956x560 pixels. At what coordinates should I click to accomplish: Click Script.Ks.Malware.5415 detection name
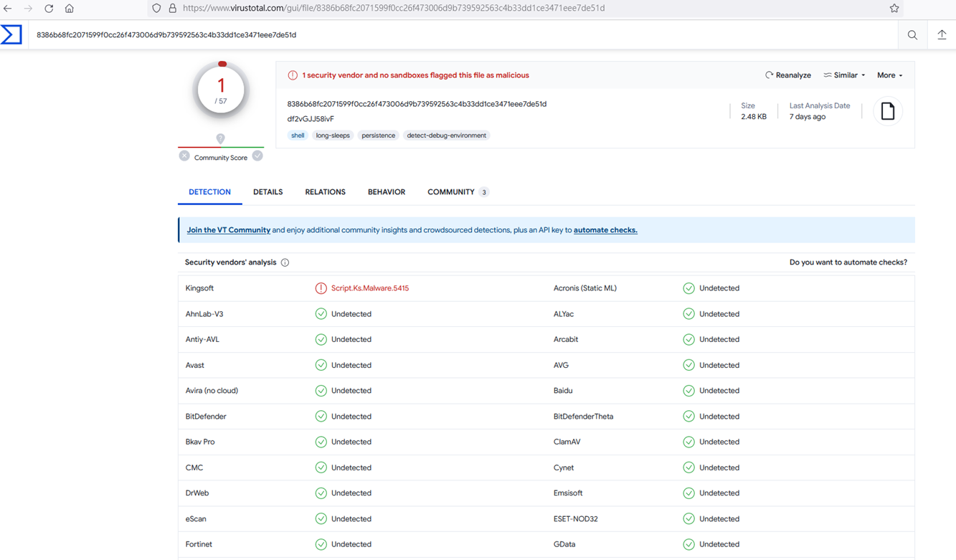point(370,288)
